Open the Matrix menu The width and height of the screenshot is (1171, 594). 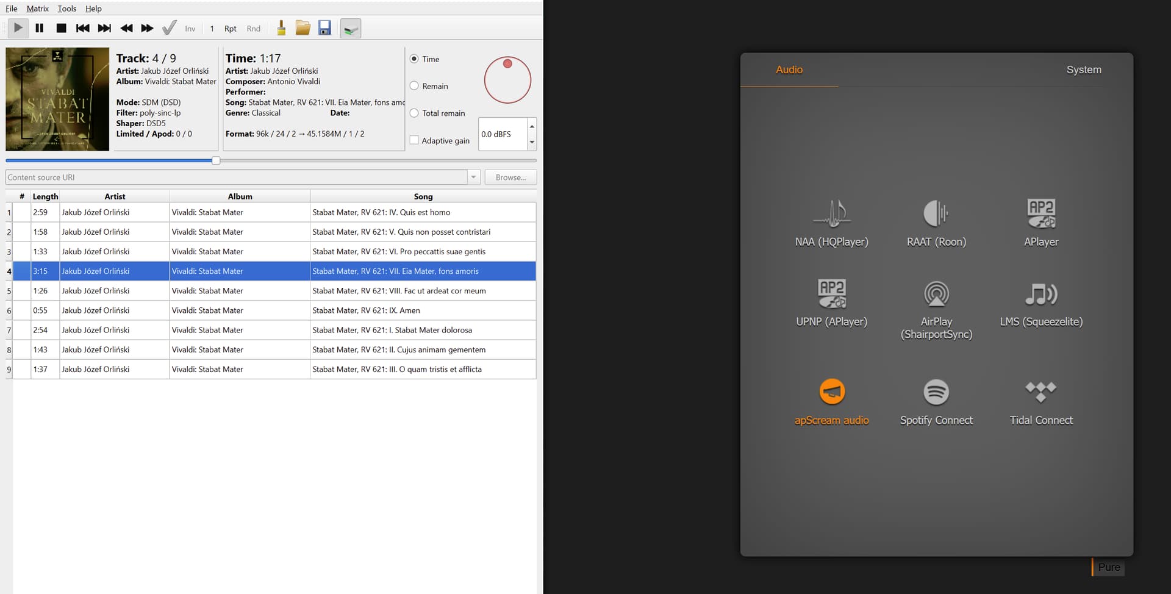[x=37, y=9]
